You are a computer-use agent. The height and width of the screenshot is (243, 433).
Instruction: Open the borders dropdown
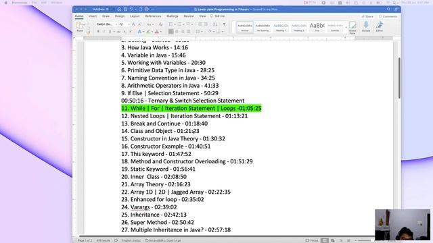click(223, 32)
